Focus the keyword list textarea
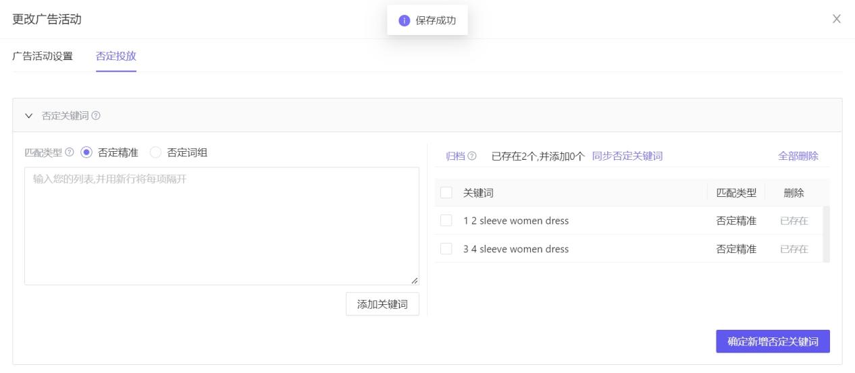This screenshot has height=373, width=855. [x=222, y=226]
